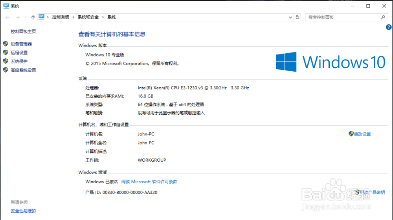This screenshot has width=393, height=220.
Task: Click the forward navigation arrow
Action: [x=18, y=17]
